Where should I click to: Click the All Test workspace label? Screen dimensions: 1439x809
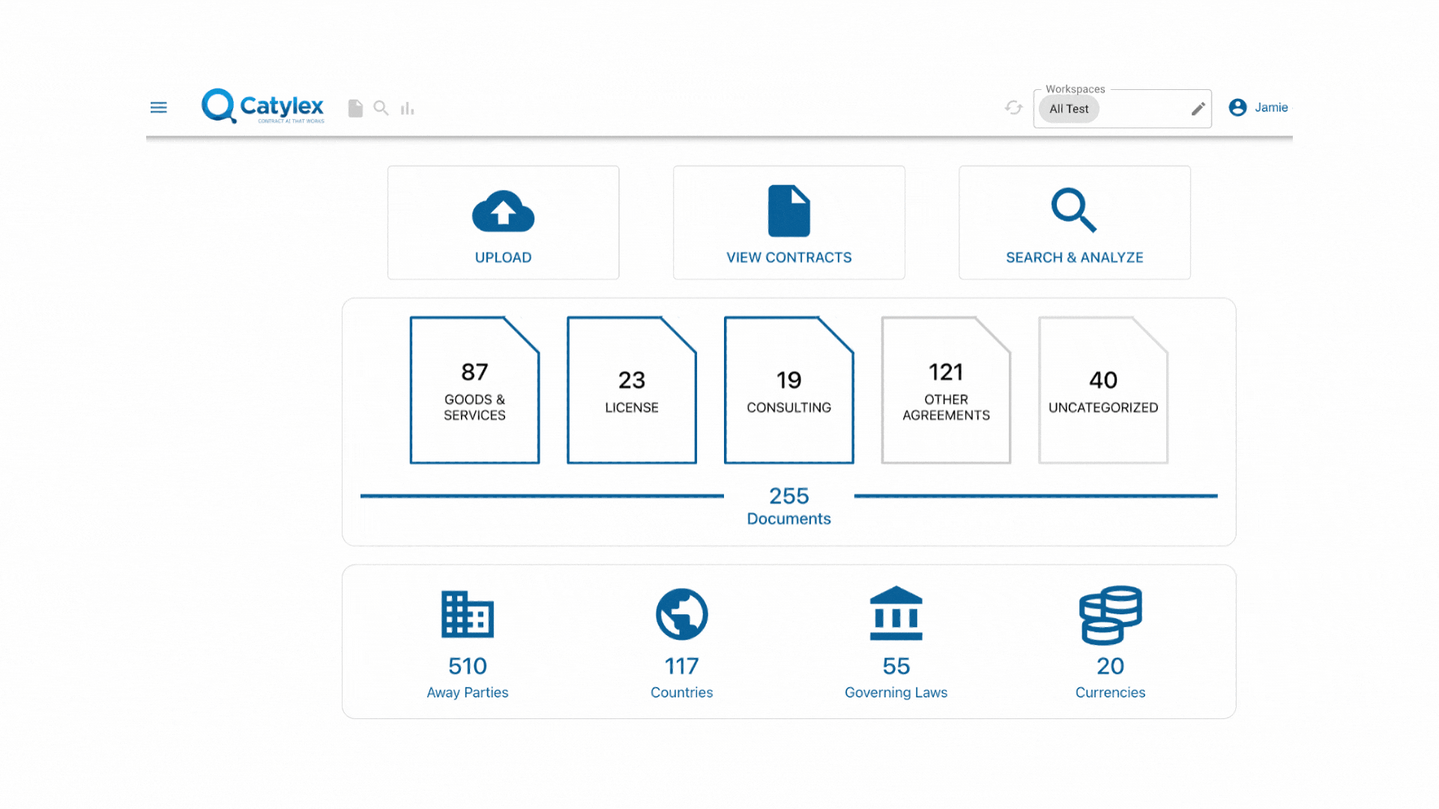pos(1070,108)
